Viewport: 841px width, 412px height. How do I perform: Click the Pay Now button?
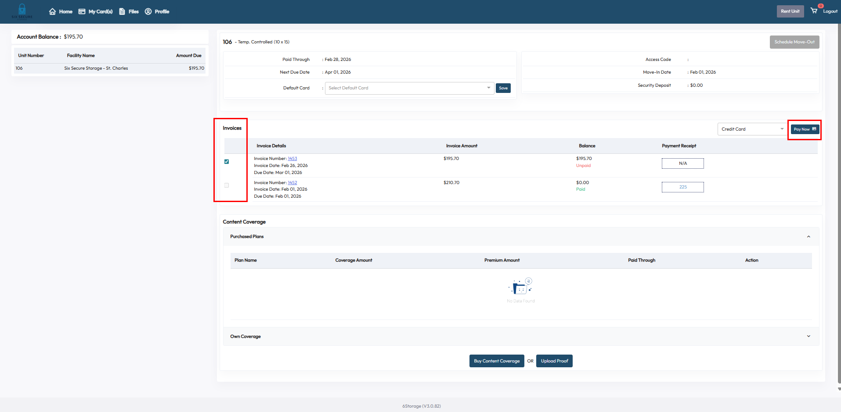(805, 129)
